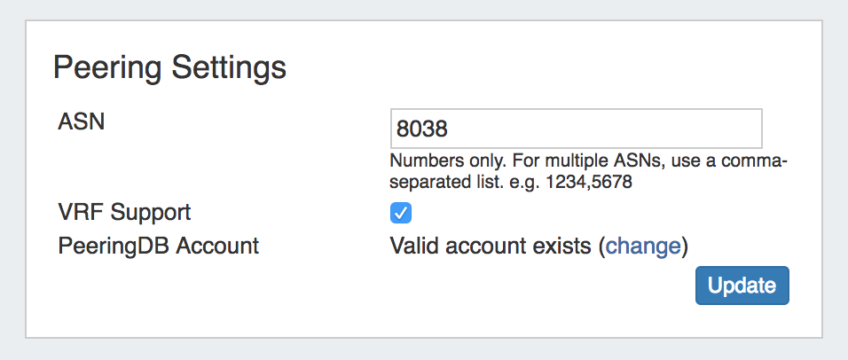This screenshot has width=848, height=360.
Task: Click the 'VRF Support' label text
Action: click(124, 213)
